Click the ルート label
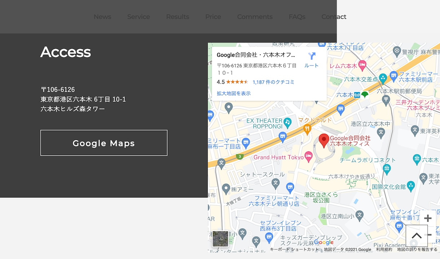The height and width of the screenshot is (259, 440). pyautogui.click(x=312, y=65)
